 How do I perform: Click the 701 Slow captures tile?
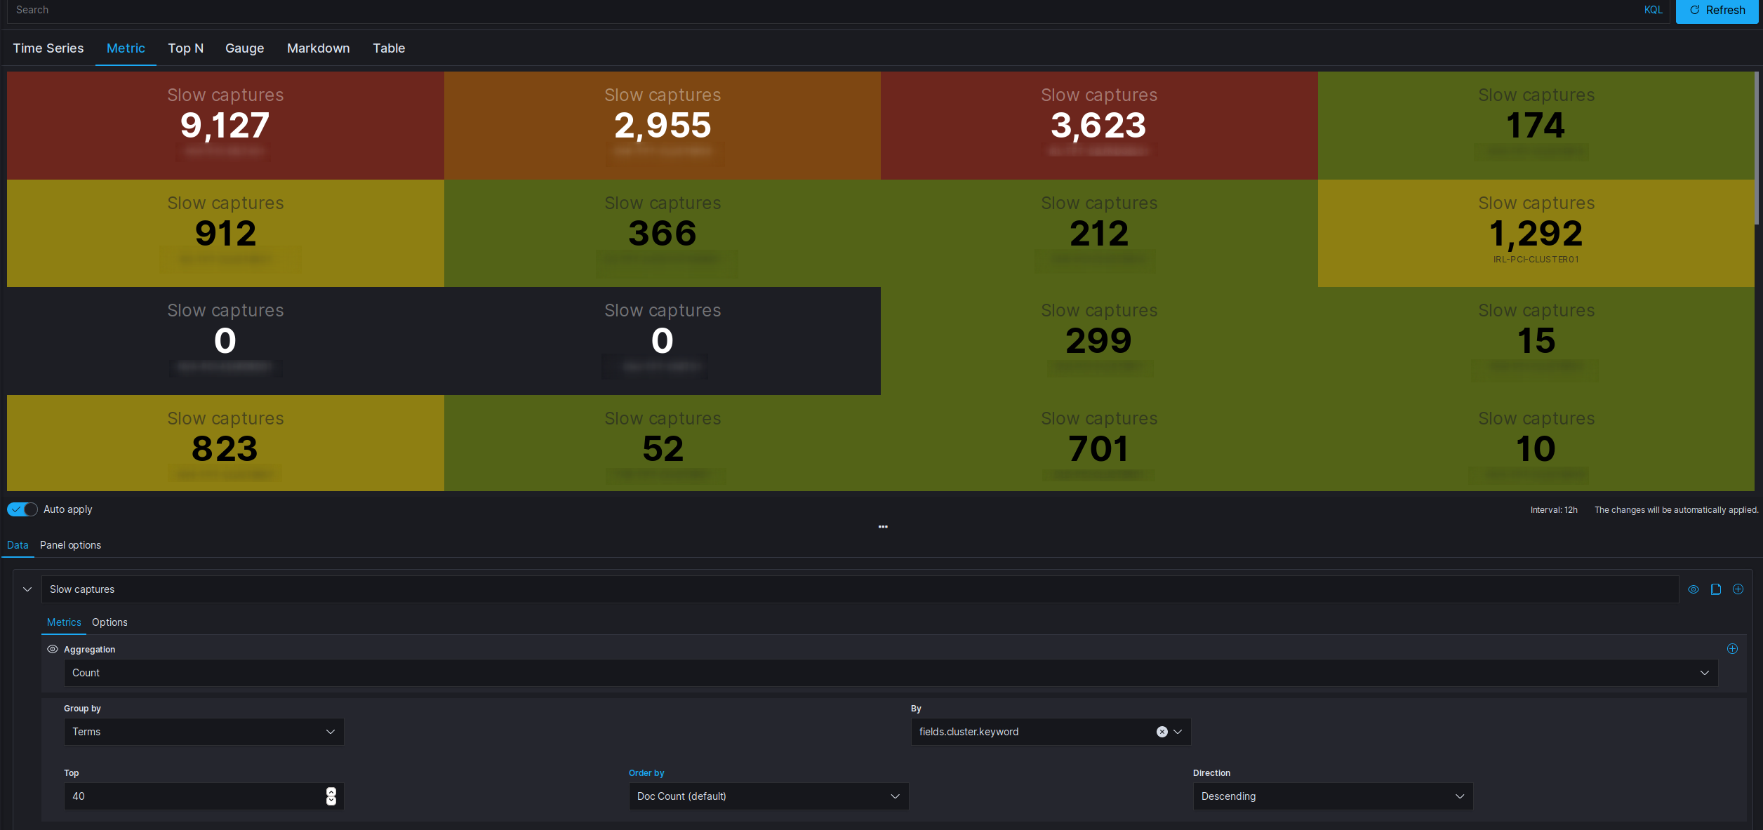click(x=1099, y=443)
